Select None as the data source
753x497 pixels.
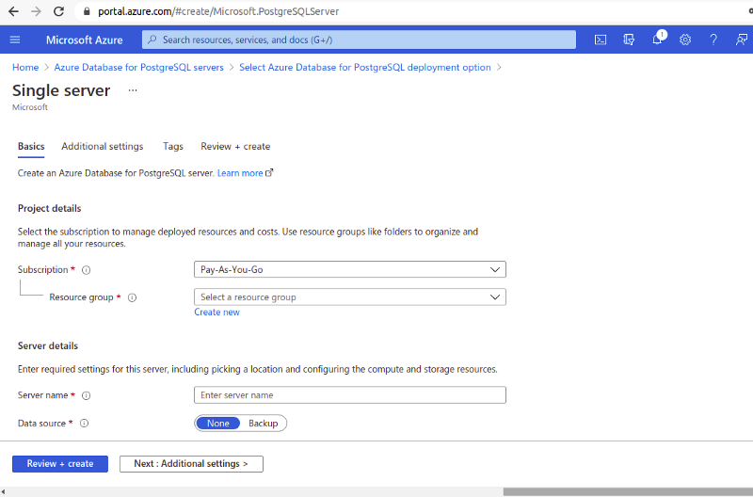[218, 424]
